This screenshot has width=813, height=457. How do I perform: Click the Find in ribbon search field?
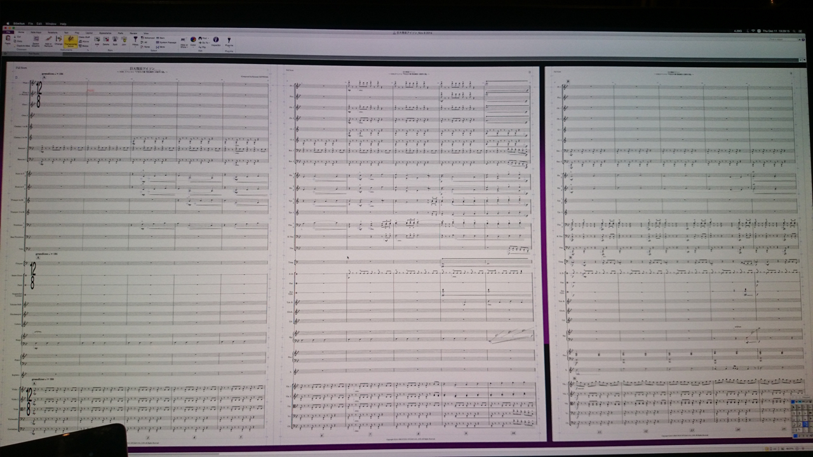783,39
